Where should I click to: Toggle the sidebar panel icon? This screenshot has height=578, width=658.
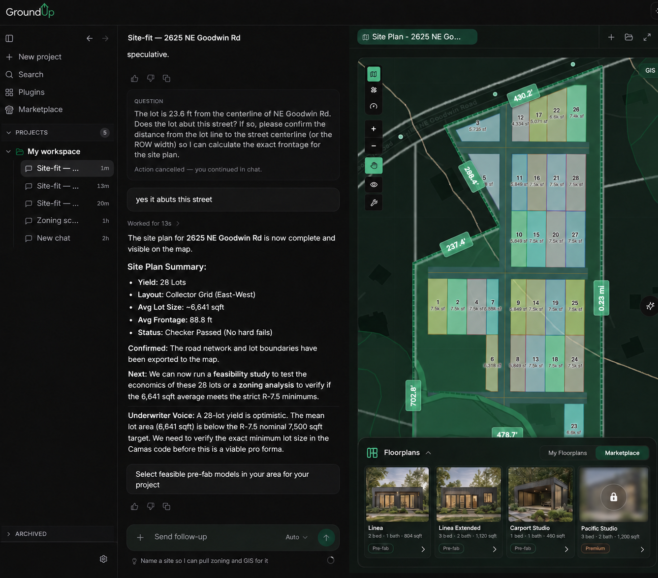pyautogui.click(x=9, y=38)
